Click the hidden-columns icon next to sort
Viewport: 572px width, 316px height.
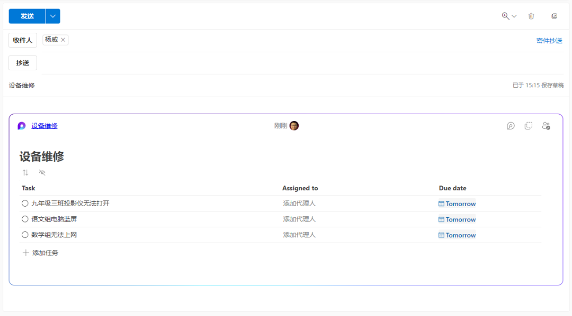point(42,172)
